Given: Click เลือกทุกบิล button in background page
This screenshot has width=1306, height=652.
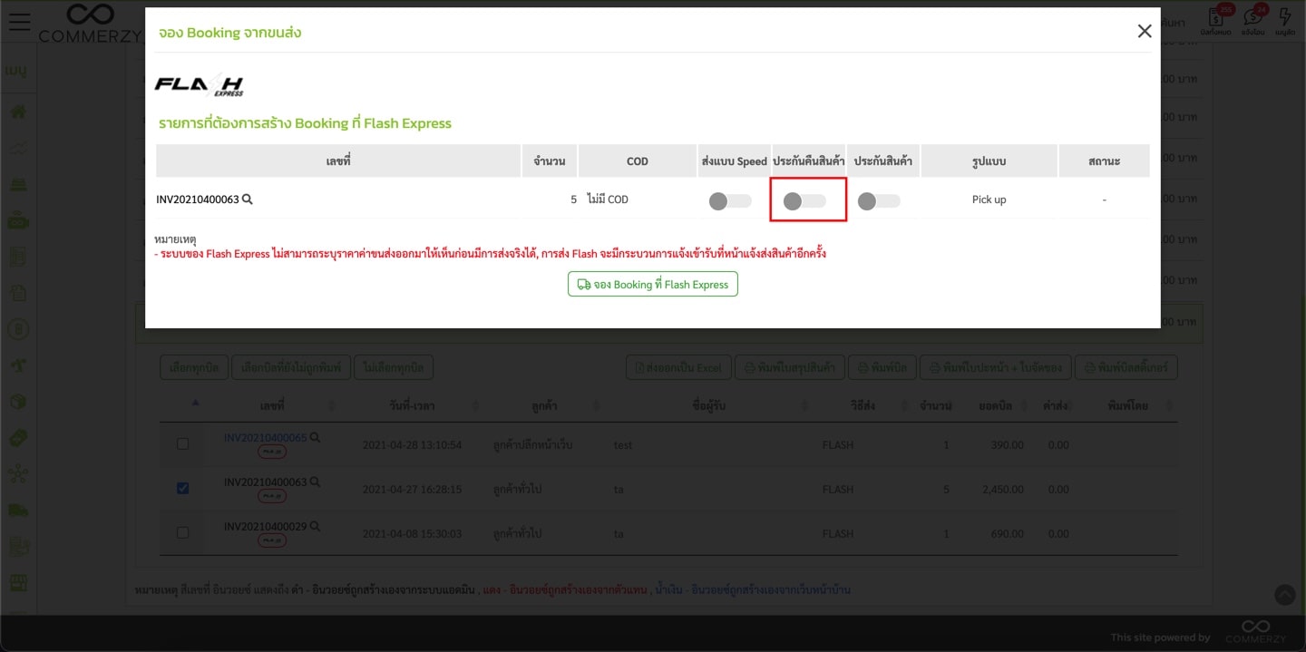Looking at the screenshot, I should pos(193,367).
